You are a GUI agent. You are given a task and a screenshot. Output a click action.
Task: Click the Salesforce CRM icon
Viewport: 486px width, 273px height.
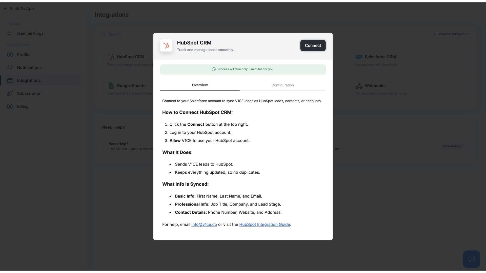pyautogui.click(x=359, y=57)
